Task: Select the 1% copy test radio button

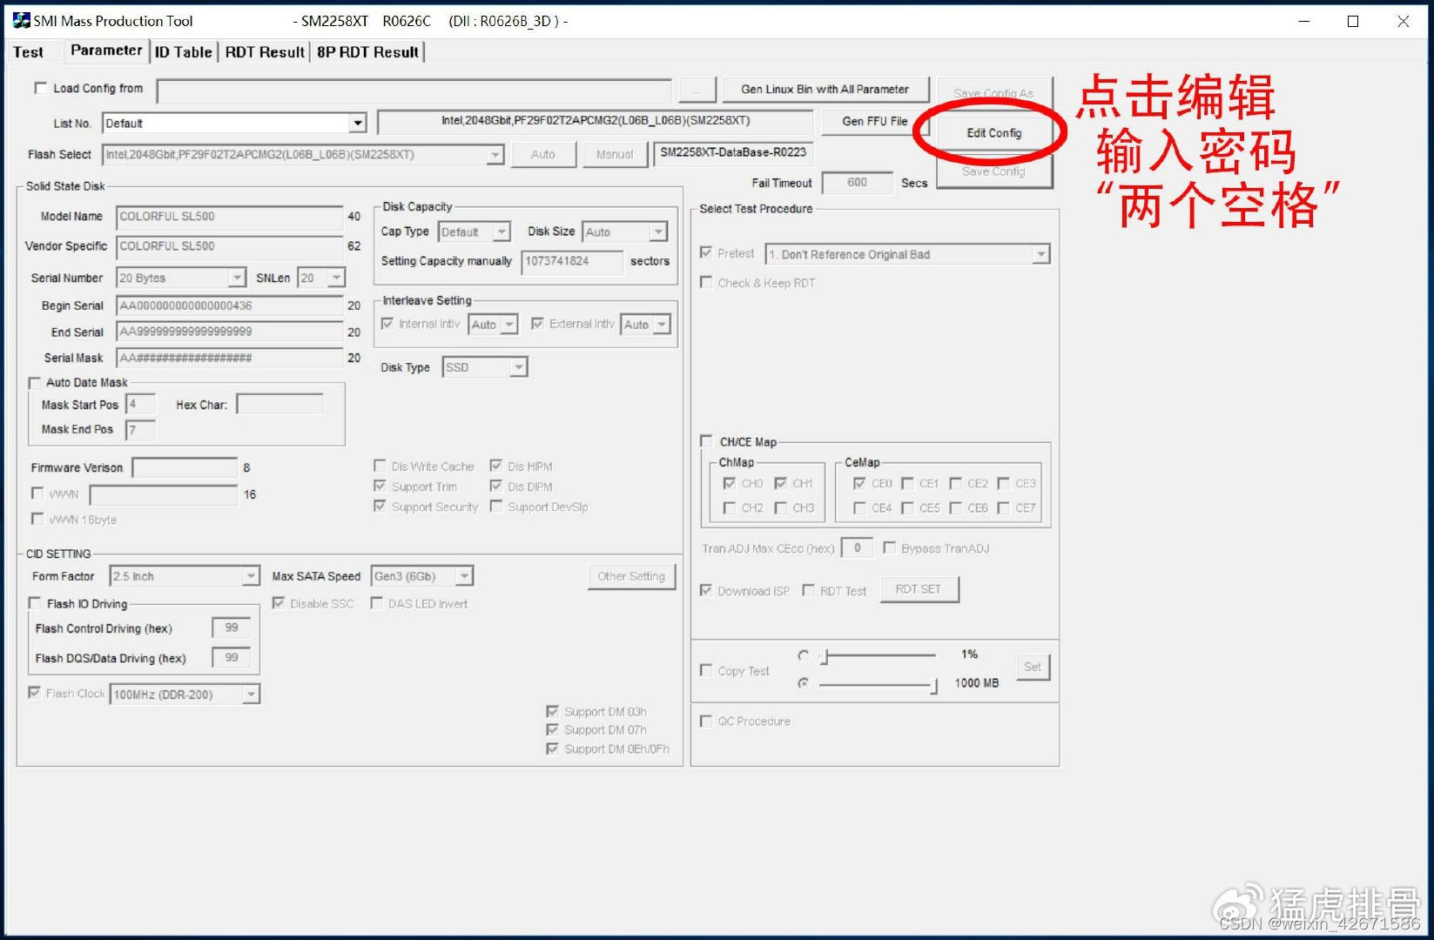Action: point(803,655)
